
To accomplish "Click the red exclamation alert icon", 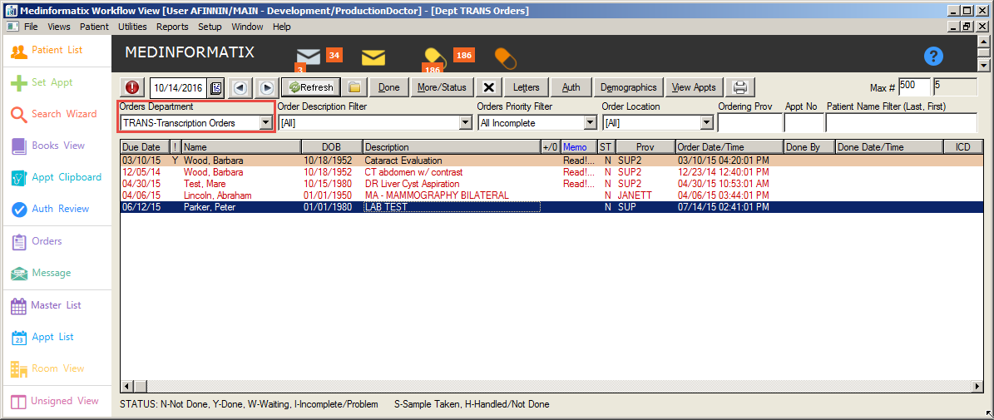I will [132, 87].
